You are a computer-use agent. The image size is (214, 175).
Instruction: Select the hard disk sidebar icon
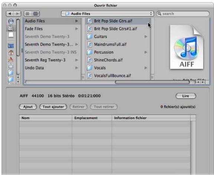coord(11,28)
